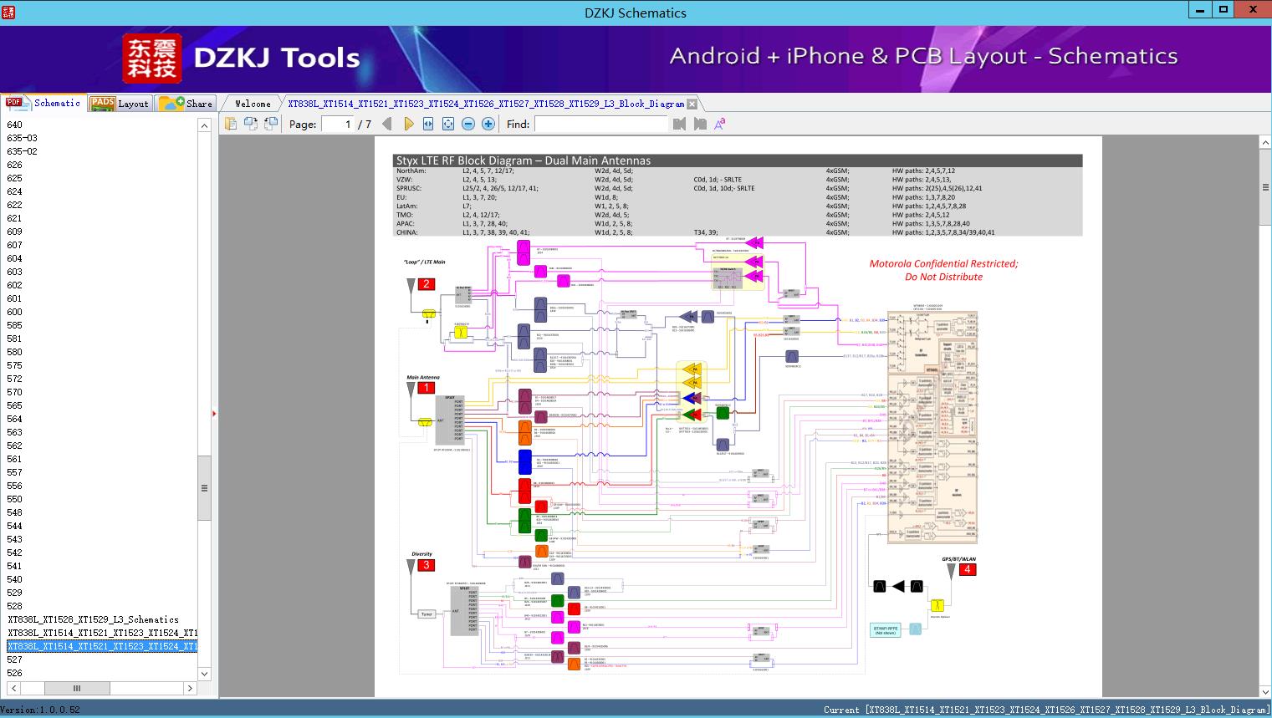1272x718 pixels.
Task: Switch to the Welcome document tab
Action: click(253, 104)
